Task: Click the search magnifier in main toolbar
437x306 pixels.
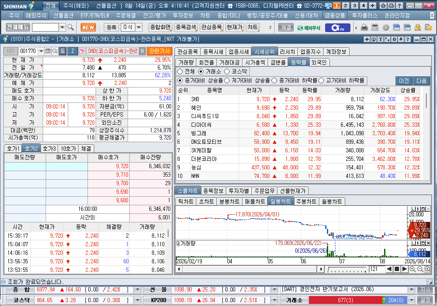Action: click(70, 27)
